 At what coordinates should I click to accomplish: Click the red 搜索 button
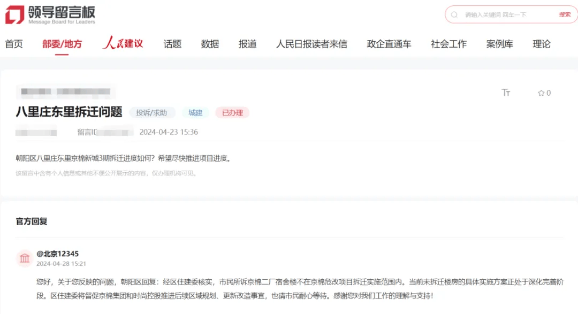(x=565, y=15)
